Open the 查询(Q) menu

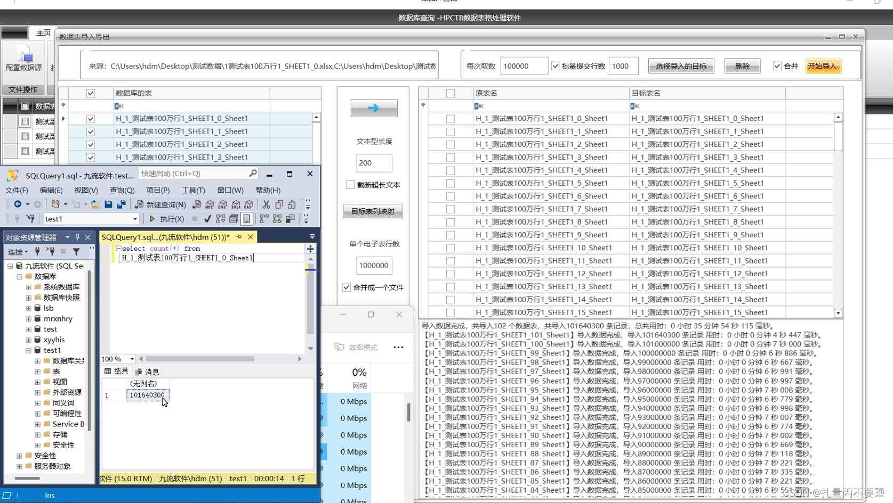(122, 190)
